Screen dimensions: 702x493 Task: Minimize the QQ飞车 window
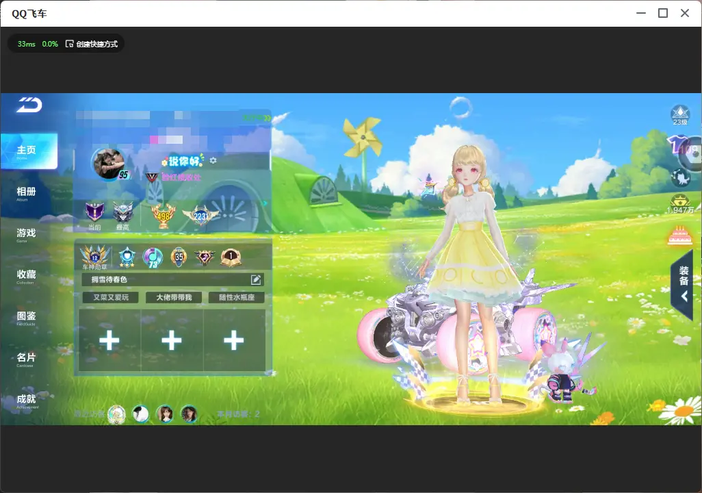[641, 13]
